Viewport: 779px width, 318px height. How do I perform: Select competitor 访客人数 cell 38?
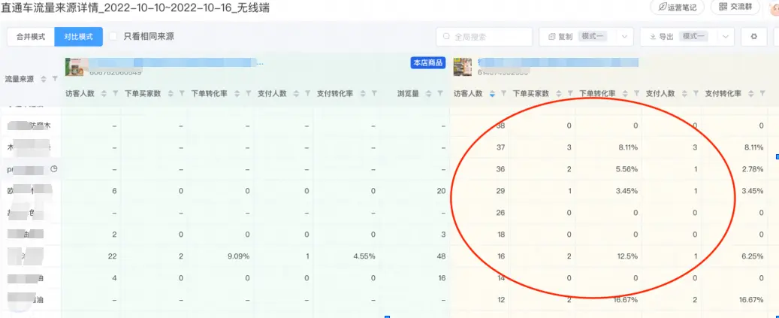click(x=501, y=126)
